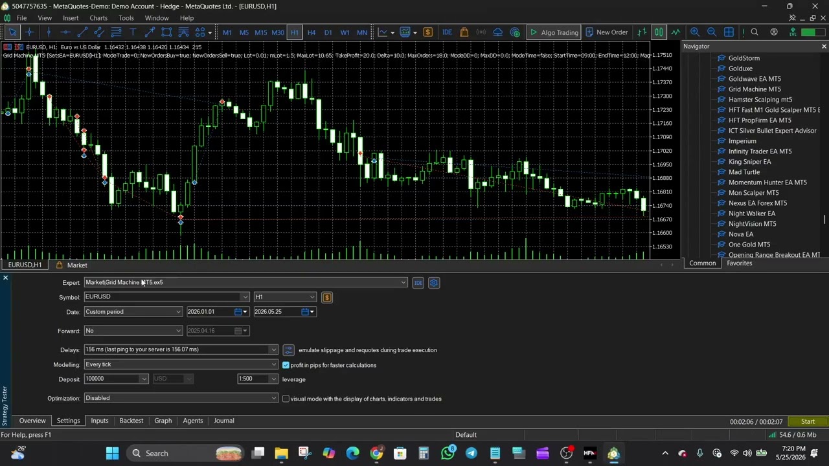Screen dimensions: 829x466
Task: Uncheck profit in pips for faster calculations
Action: [286, 365]
